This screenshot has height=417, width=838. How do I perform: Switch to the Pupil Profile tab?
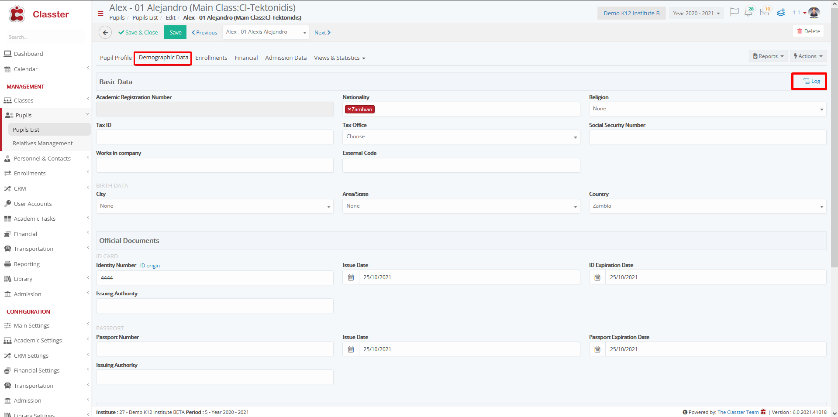coord(116,58)
